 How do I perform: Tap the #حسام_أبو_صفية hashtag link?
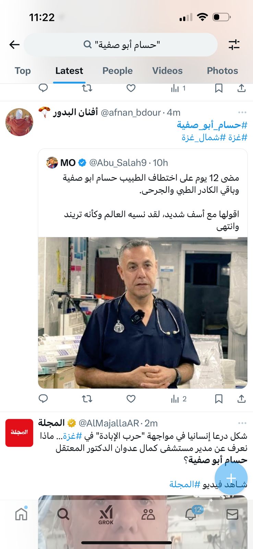coord(212,125)
